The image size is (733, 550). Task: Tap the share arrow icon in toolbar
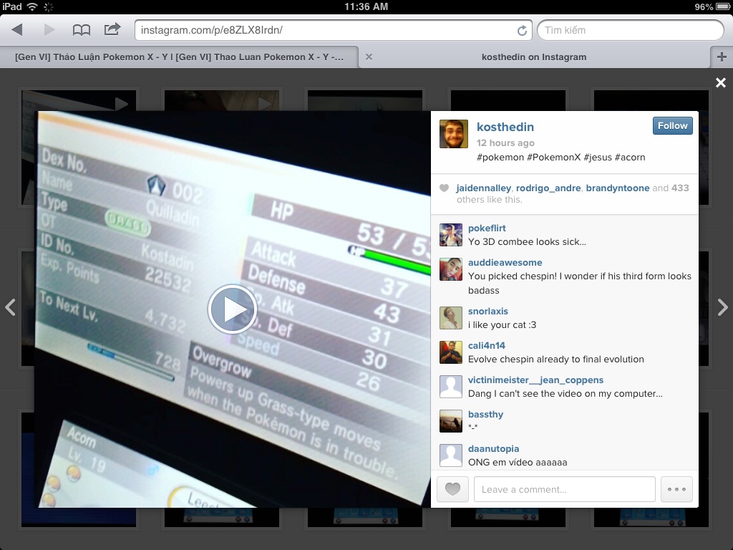pyautogui.click(x=112, y=29)
